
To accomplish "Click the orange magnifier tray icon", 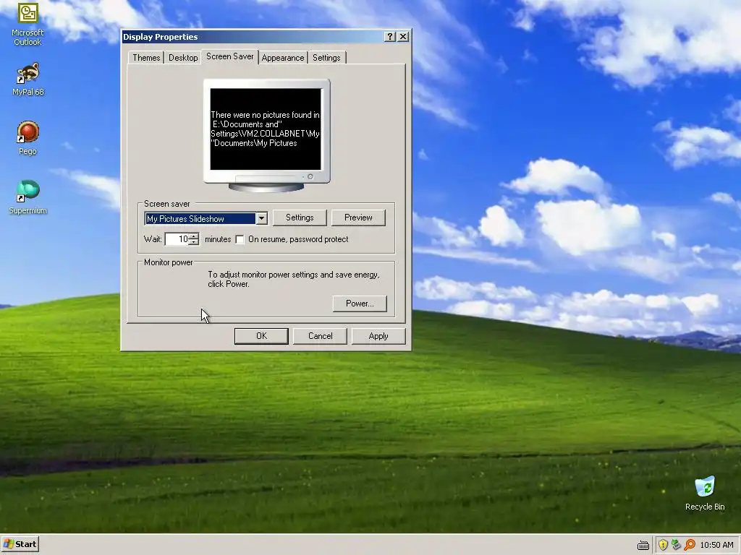I will pos(690,545).
